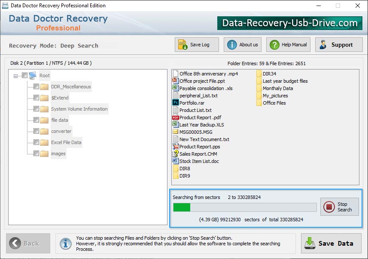The width and height of the screenshot is (368, 259).
Task: Open the About us dialog
Action: tap(243, 45)
